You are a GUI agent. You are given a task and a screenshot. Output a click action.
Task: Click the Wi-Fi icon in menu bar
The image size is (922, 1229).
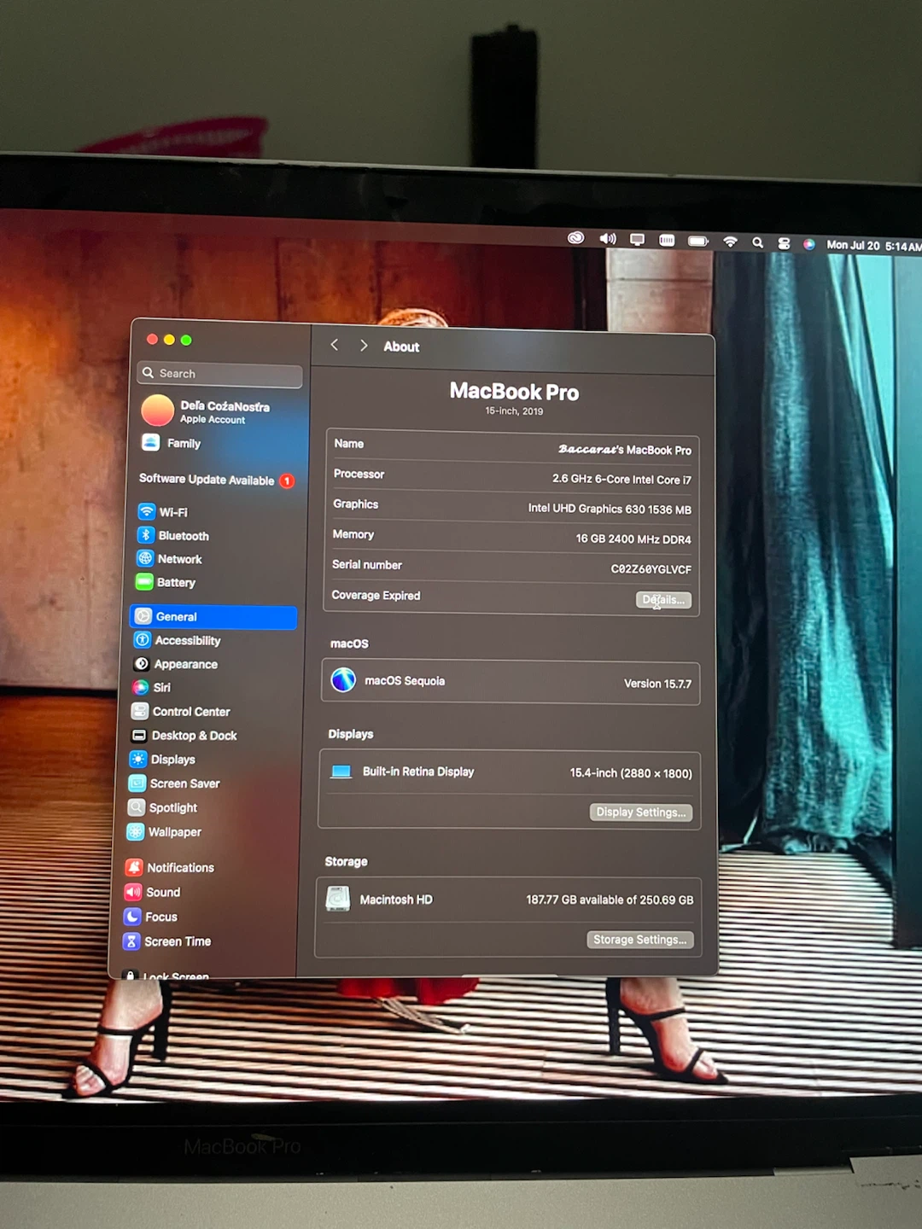pos(730,242)
